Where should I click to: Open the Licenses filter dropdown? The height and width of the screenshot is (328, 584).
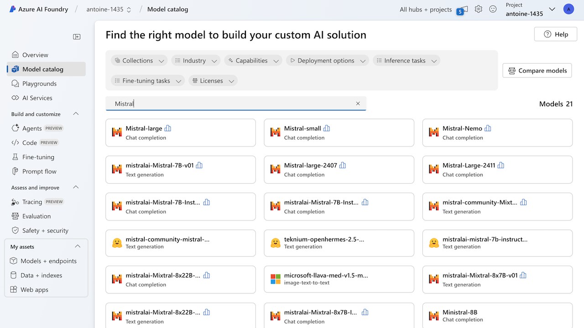[213, 81]
